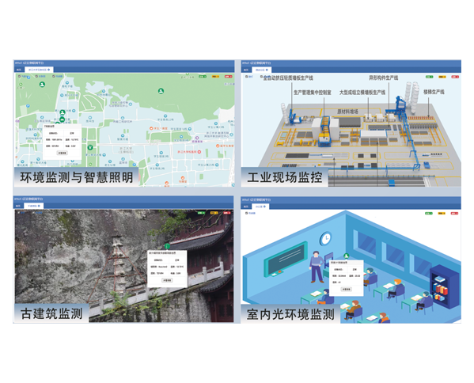
Task: Click the green sensor marker in map's green area
Action: (x=161, y=90)
